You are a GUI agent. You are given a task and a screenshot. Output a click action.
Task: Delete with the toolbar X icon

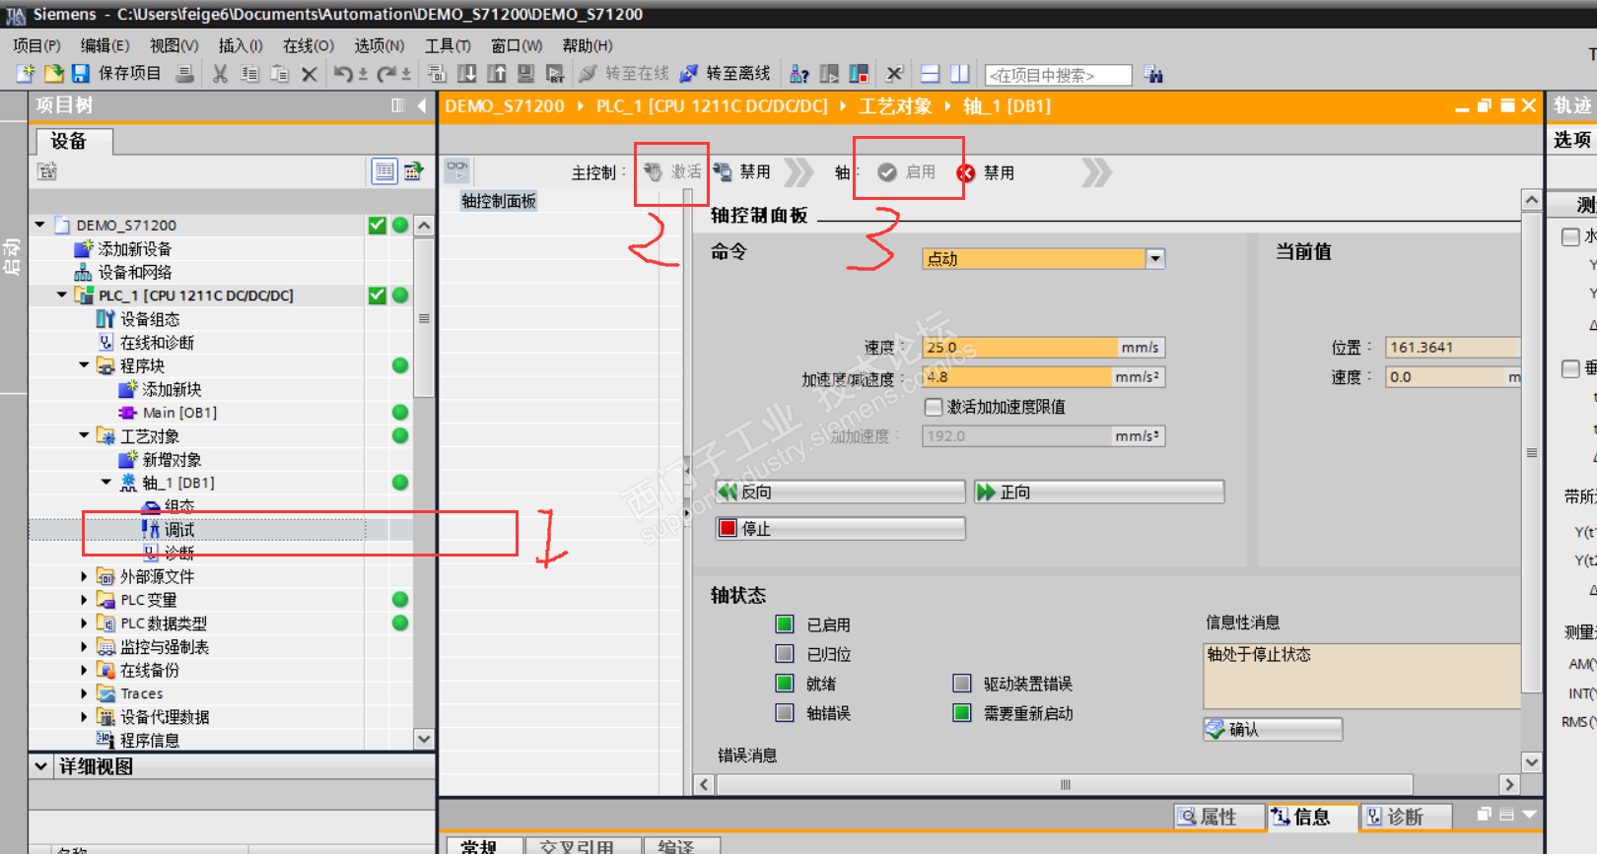point(310,74)
